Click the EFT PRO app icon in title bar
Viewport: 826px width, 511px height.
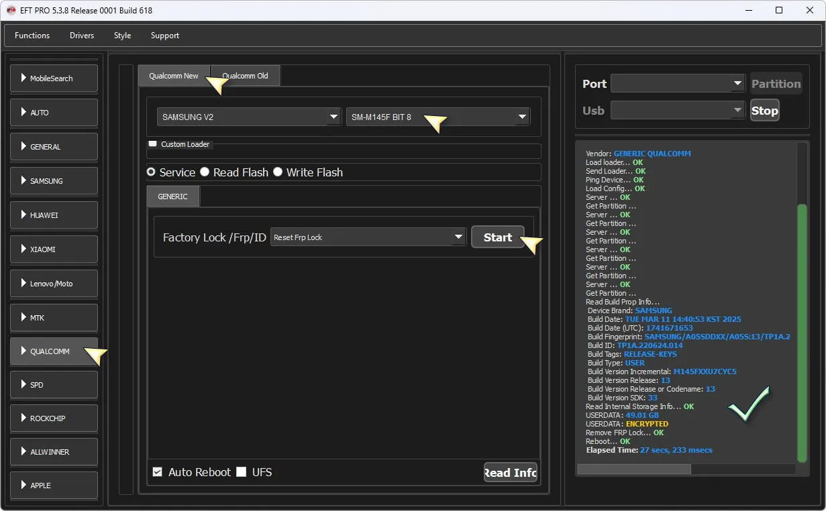pos(11,10)
